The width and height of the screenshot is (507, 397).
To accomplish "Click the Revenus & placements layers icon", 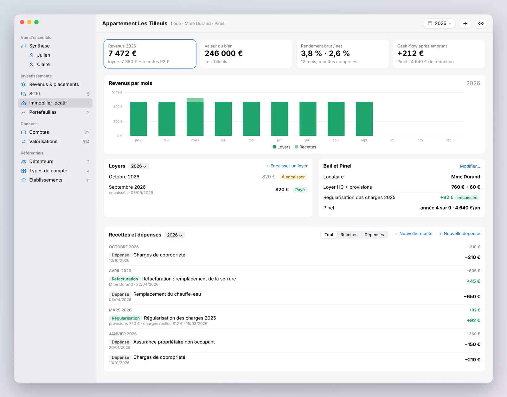I will click(x=23, y=85).
